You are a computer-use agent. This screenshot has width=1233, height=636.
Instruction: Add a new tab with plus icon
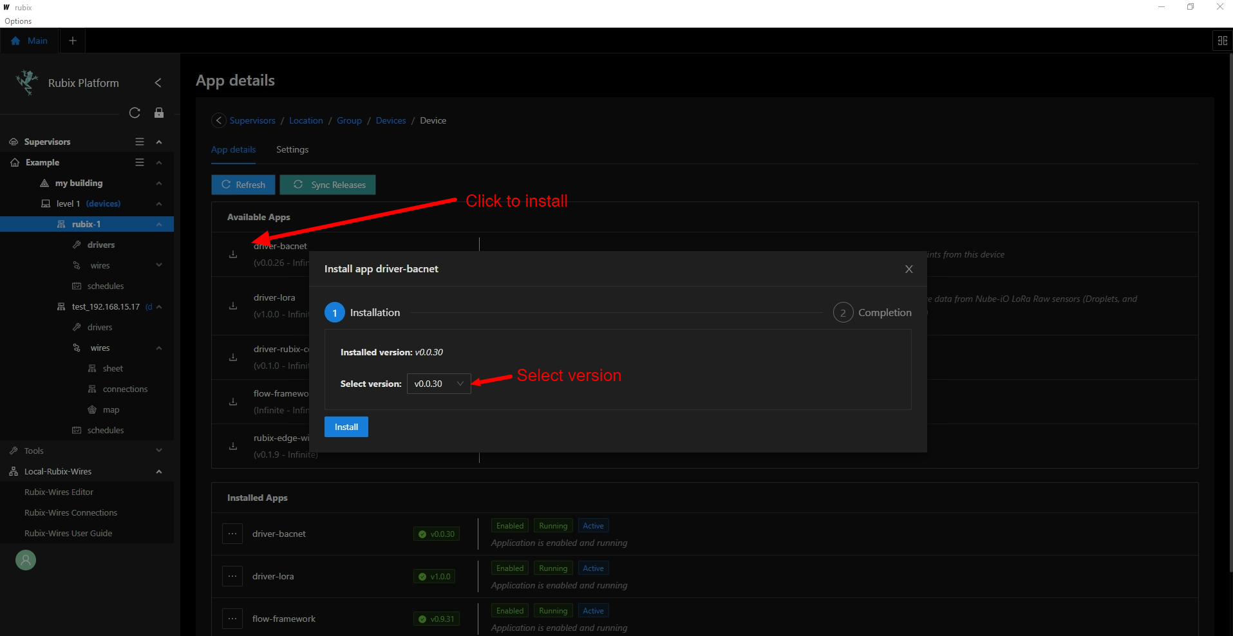point(73,41)
